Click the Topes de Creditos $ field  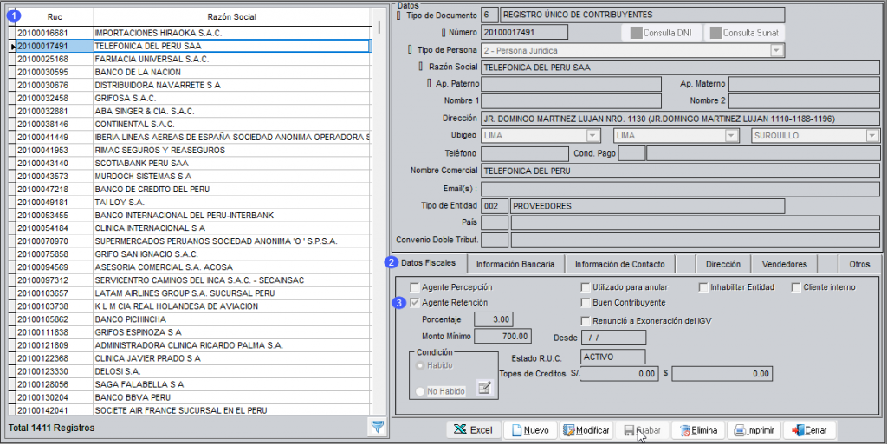click(x=722, y=373)
